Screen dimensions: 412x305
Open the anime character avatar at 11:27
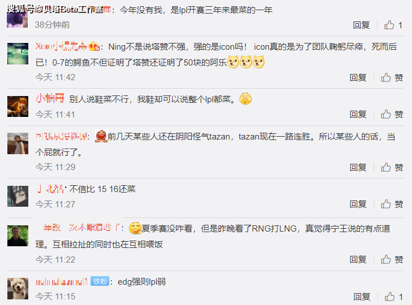click(x=18, y=196)
